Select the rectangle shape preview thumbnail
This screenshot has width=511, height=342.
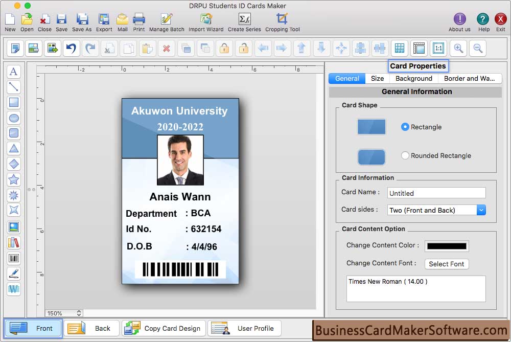[x=371, y=127]
